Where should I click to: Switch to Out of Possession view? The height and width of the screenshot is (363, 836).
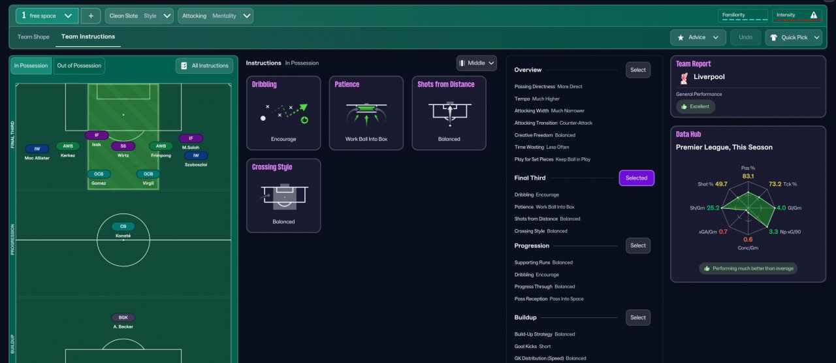(79, 66)
